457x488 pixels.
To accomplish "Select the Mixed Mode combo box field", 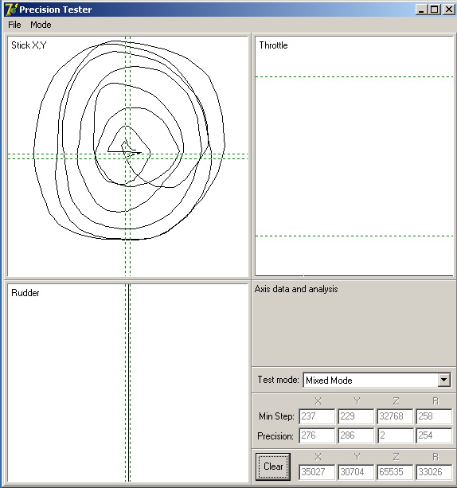I will (377, 380).
